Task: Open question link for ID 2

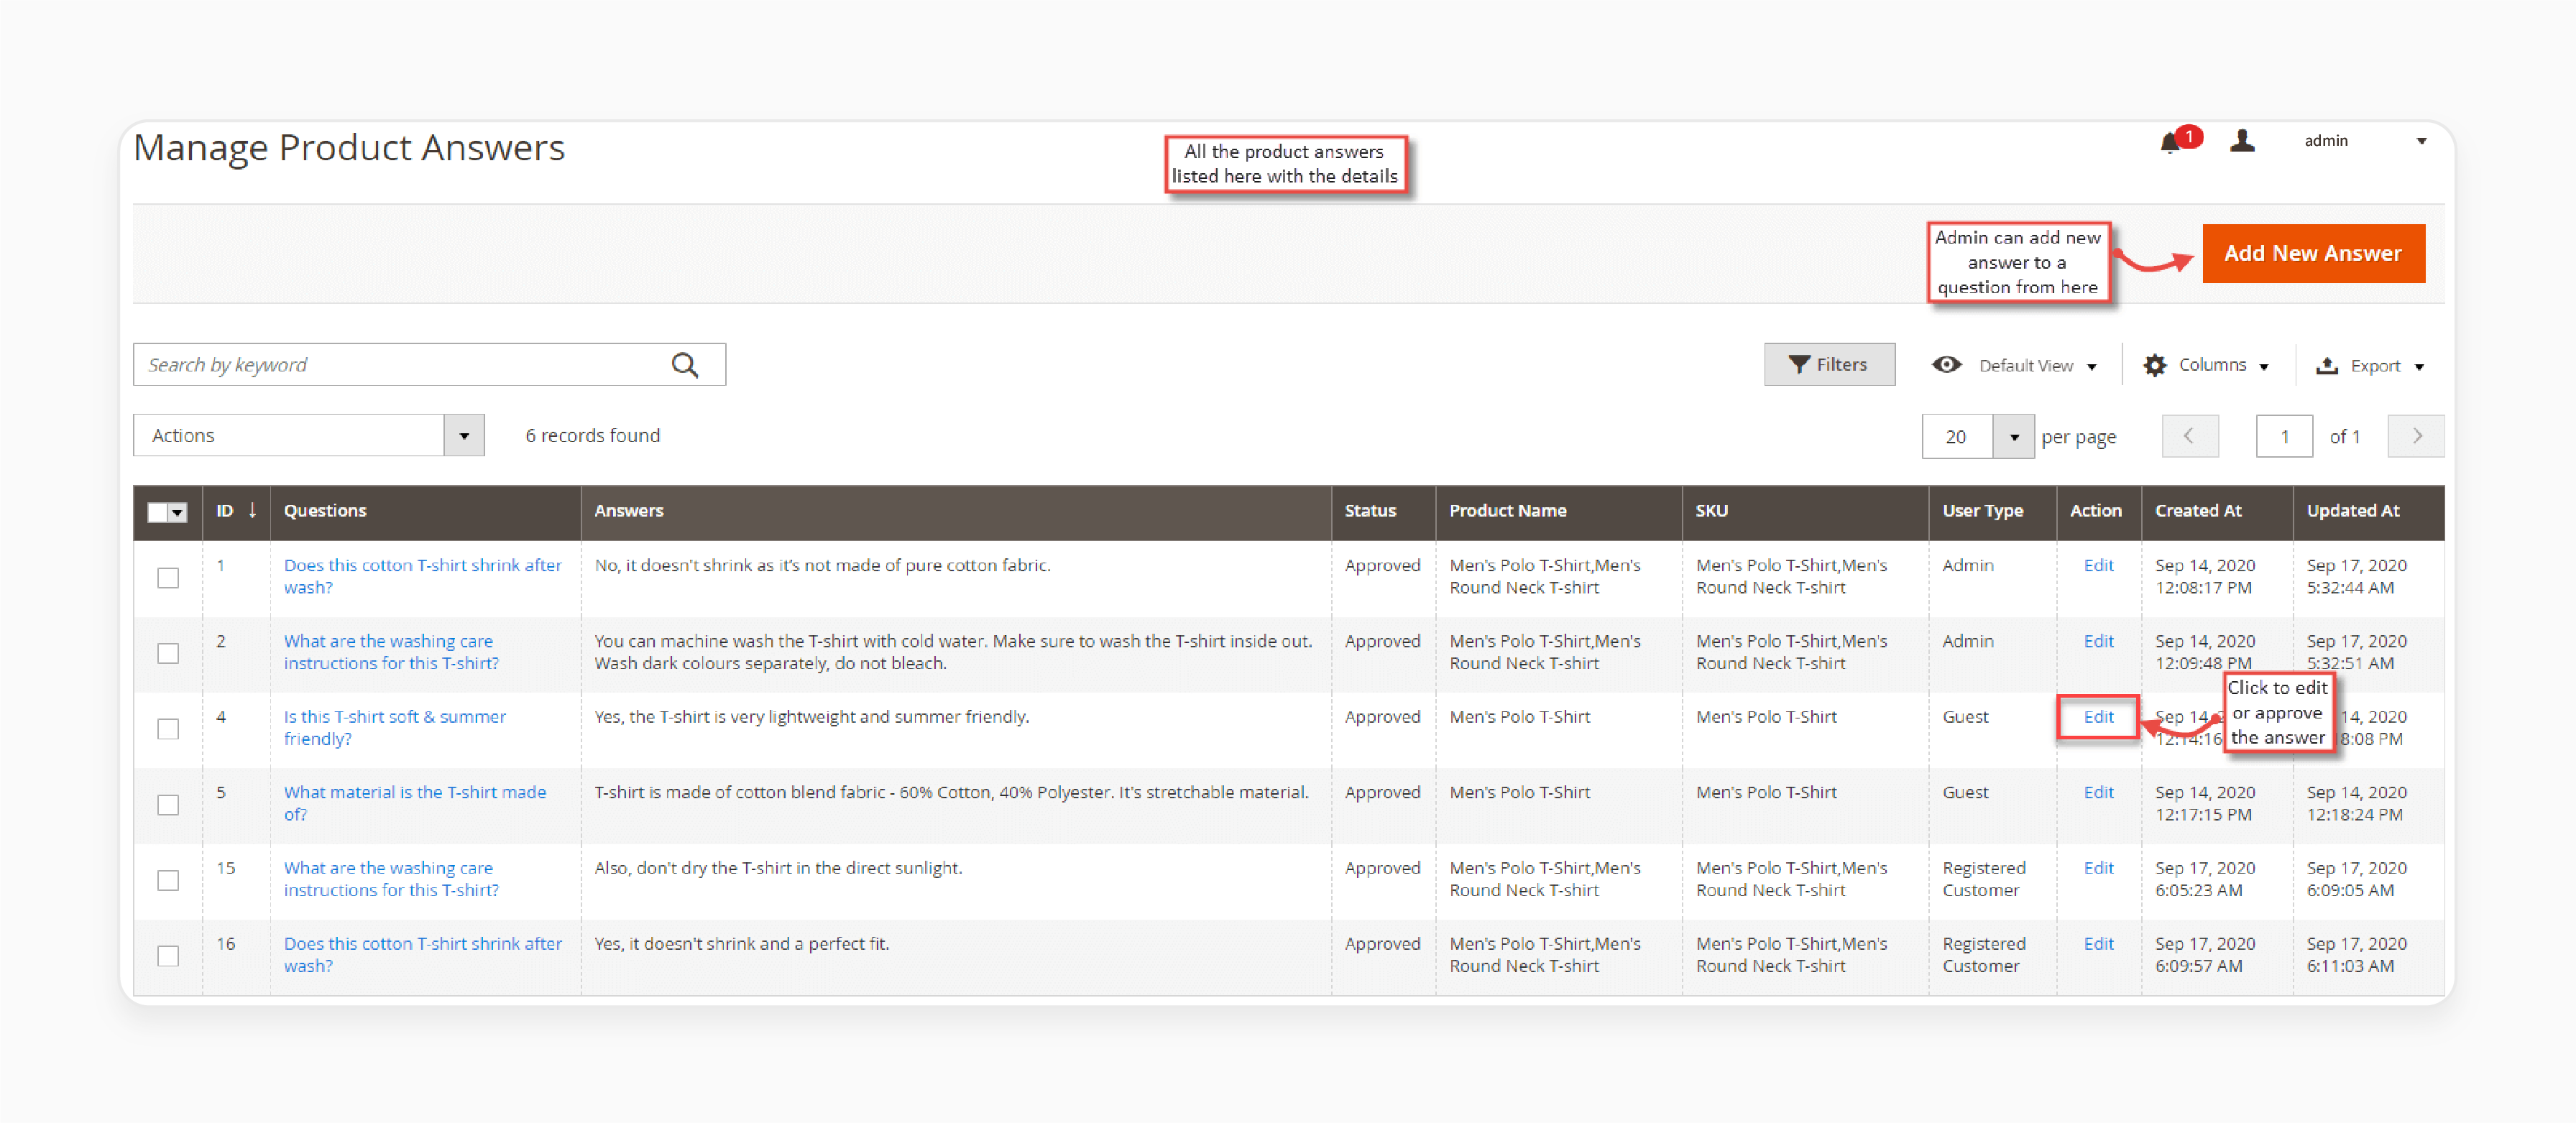Action: [391, 653]
